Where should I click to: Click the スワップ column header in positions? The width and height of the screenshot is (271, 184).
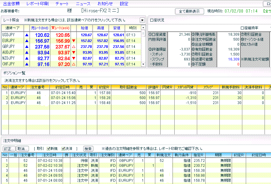[x=208, y=87]
